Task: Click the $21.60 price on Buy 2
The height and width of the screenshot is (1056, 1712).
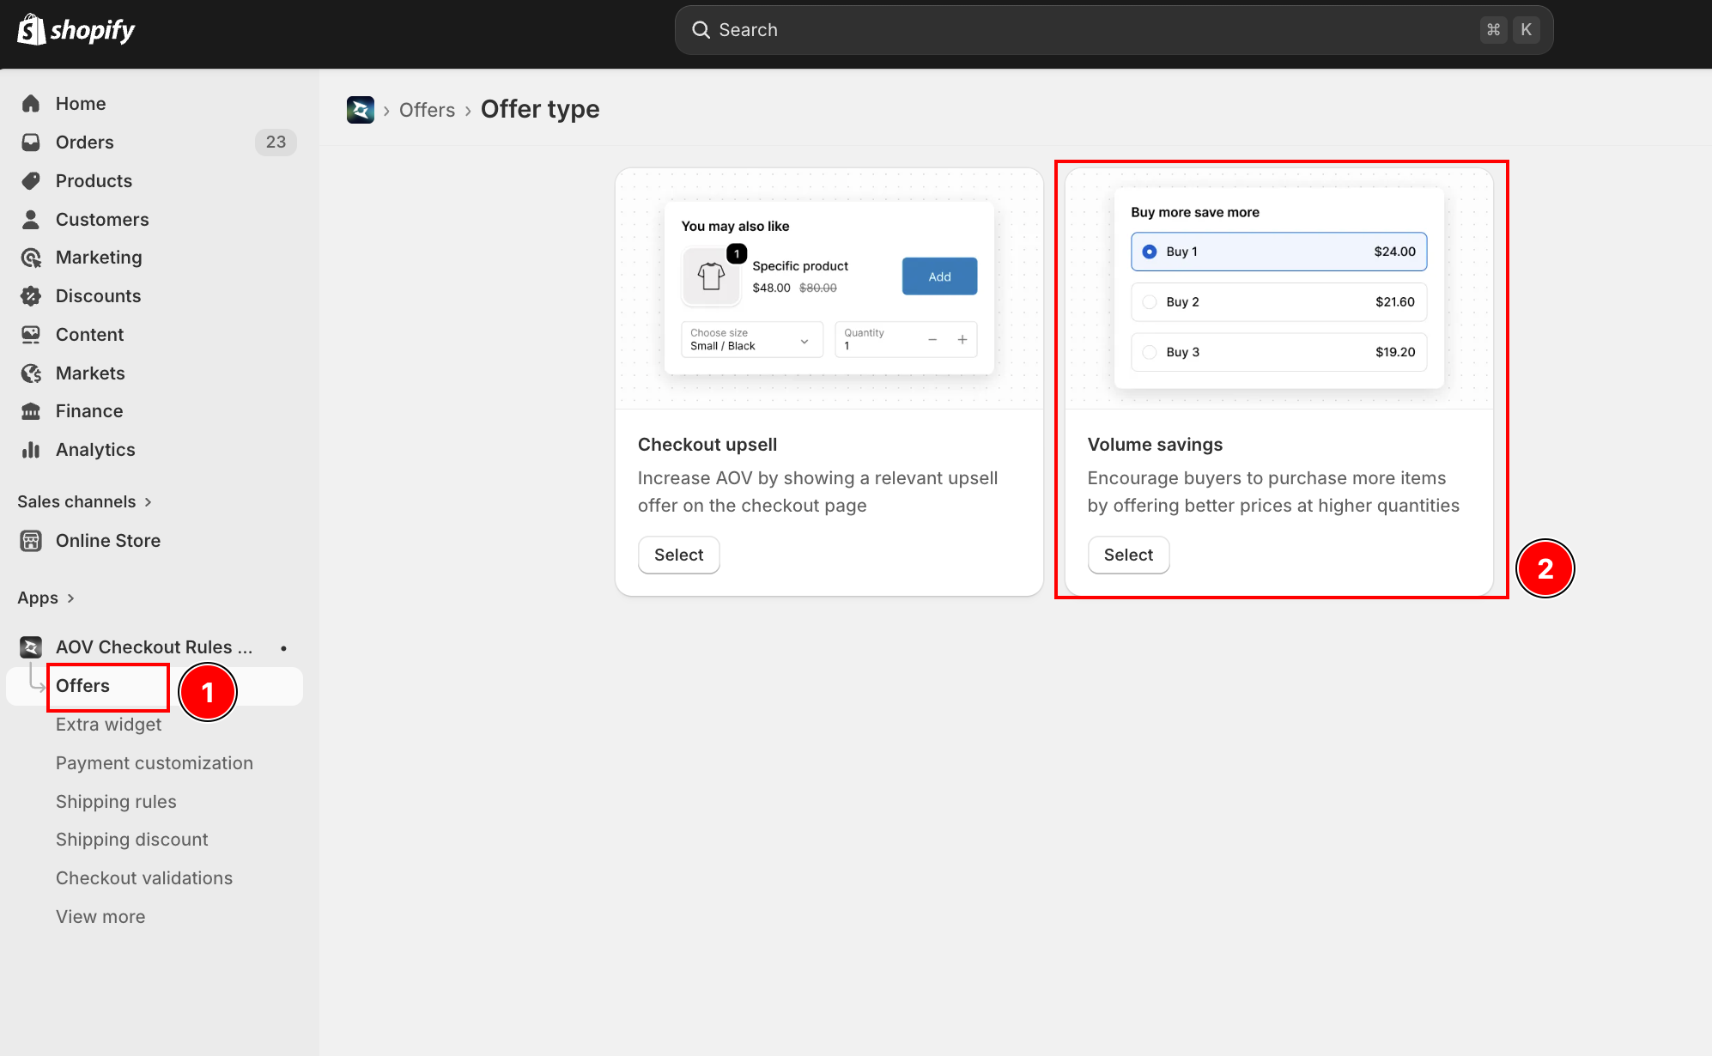Action: coord(1394,302)
